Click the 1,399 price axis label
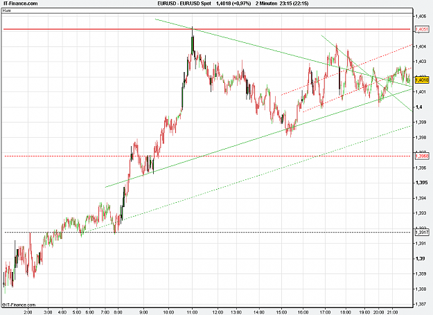This screenshot has width=433, height=315. (x=421, y=123)
